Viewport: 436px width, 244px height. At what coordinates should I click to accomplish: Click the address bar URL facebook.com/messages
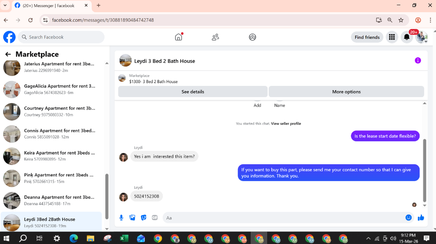point(103,20)
